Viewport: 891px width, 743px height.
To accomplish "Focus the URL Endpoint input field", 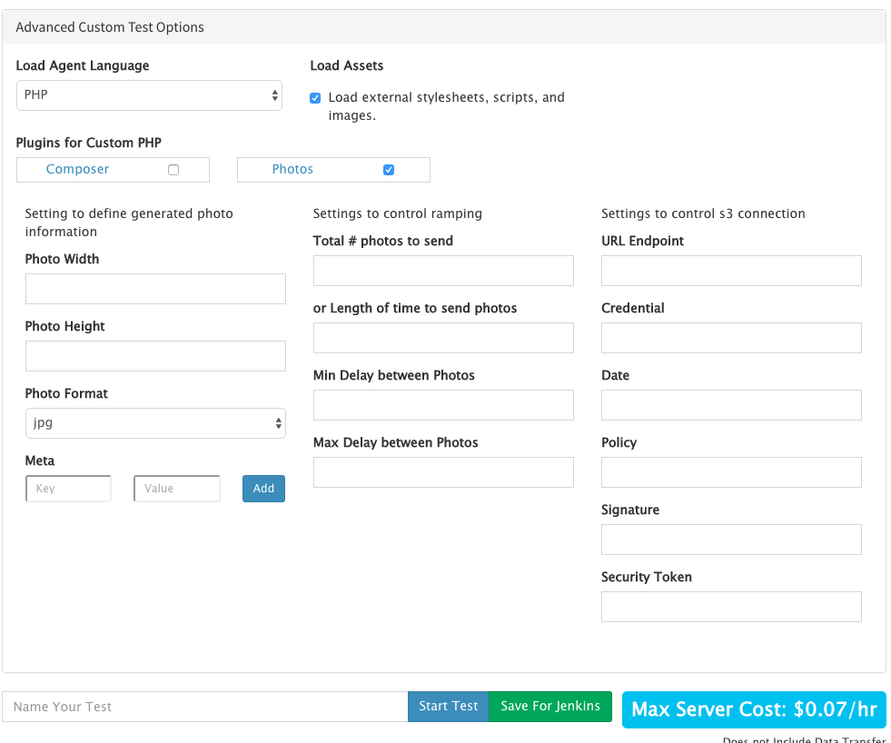I will (731, 271).
